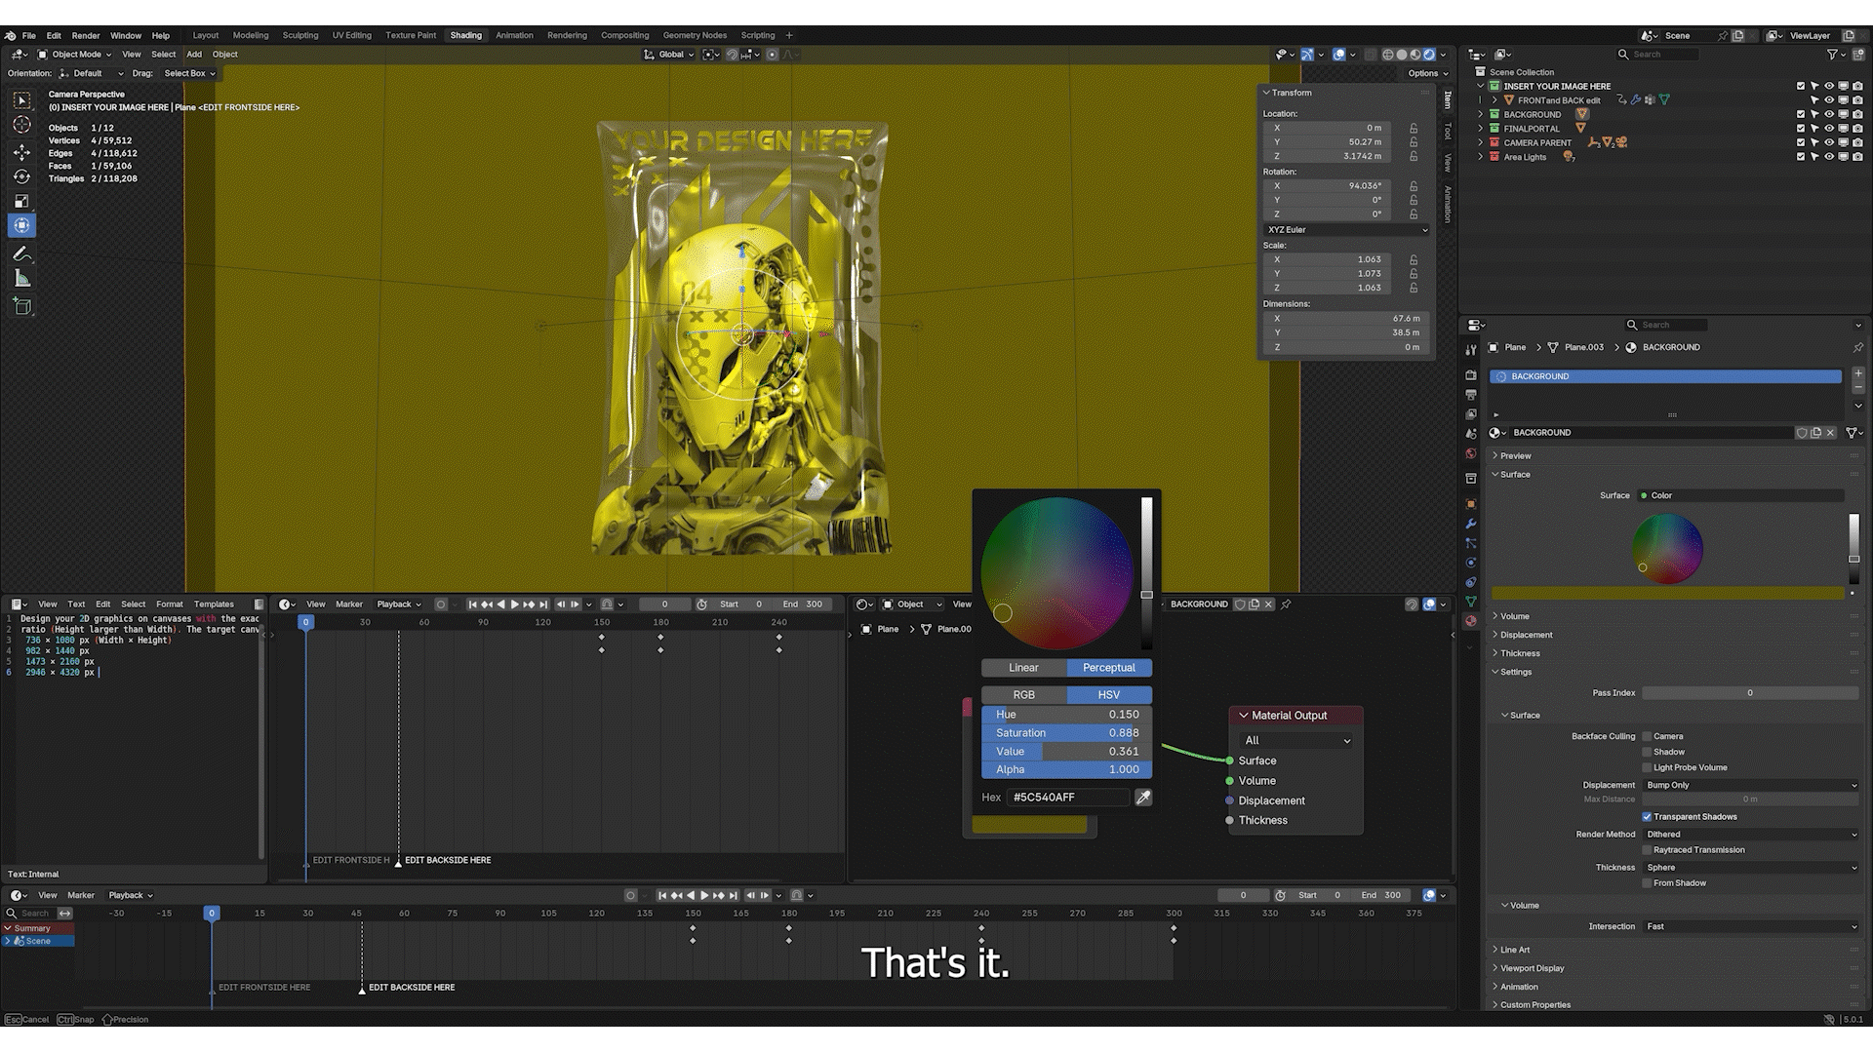Screen dimensions: 1873x1053
Task: Adjust the Saturation slider in the color picker
Action: click(1066, 733)
